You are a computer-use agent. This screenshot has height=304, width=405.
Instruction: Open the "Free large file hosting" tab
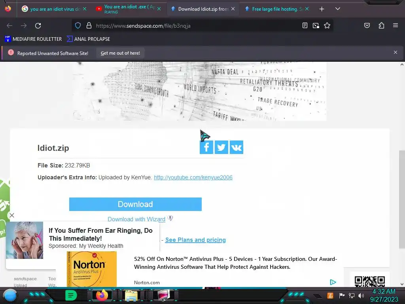click(x=277, y=9)
